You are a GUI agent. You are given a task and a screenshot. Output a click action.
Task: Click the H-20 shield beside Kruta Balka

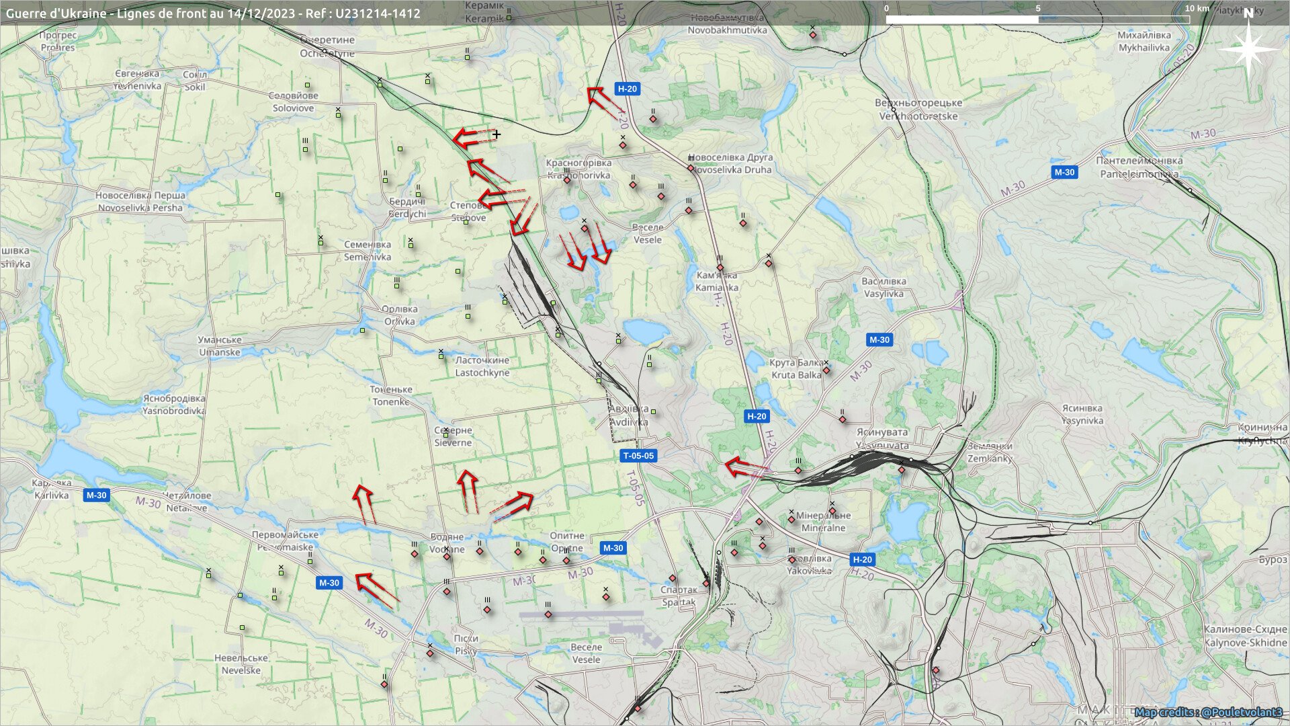click(x=757, y=416)
